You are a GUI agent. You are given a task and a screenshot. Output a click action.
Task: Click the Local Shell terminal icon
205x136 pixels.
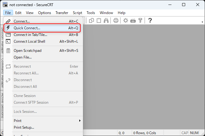pyautogui.click(x=8, y=41)
